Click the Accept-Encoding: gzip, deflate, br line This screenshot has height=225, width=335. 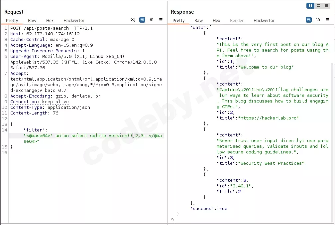(x=55, y=96)
